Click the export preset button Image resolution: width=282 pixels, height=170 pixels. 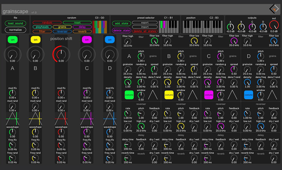[x=145, y=23]
